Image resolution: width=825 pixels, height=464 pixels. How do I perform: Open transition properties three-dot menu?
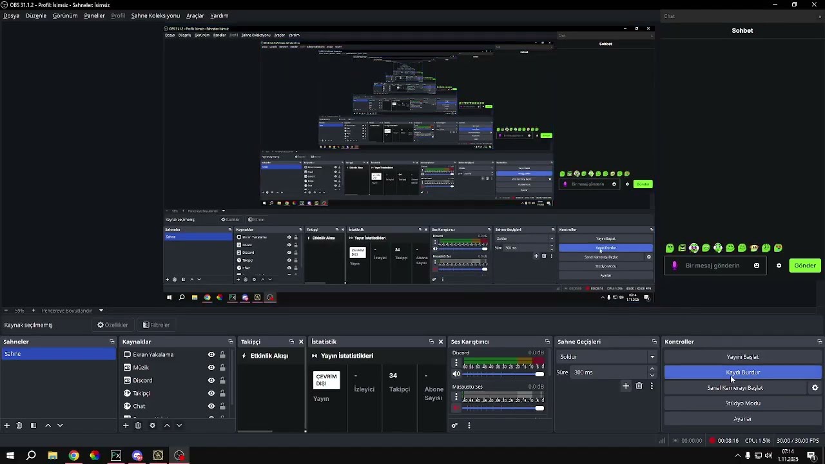coord(652,386)
